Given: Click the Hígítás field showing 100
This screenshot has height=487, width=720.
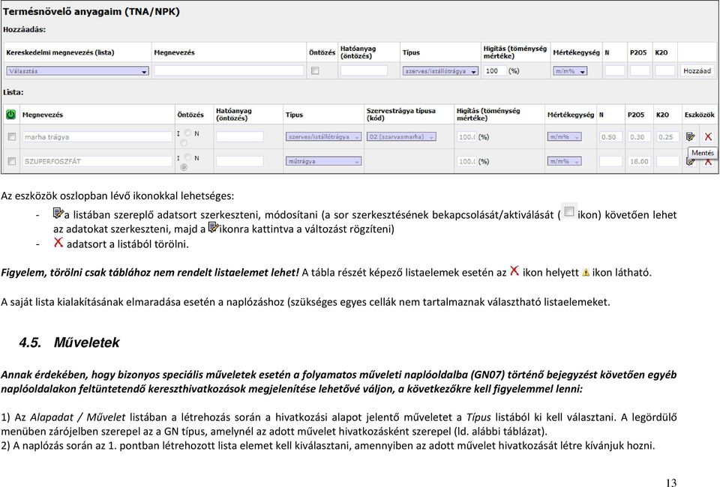Looking at the screenshot, I should 495,71.
